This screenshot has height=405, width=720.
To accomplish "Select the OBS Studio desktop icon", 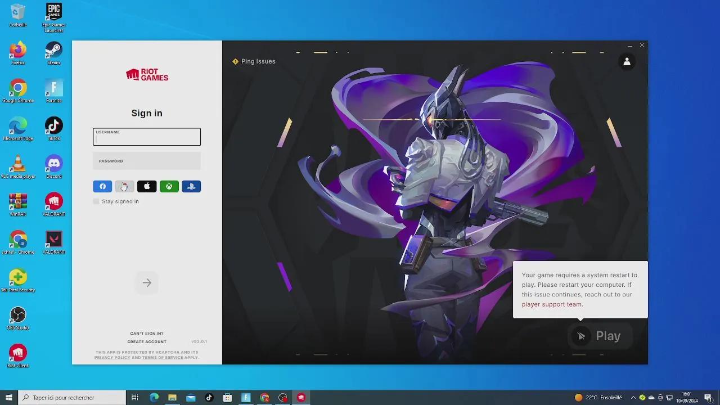I will coord(18,318).
